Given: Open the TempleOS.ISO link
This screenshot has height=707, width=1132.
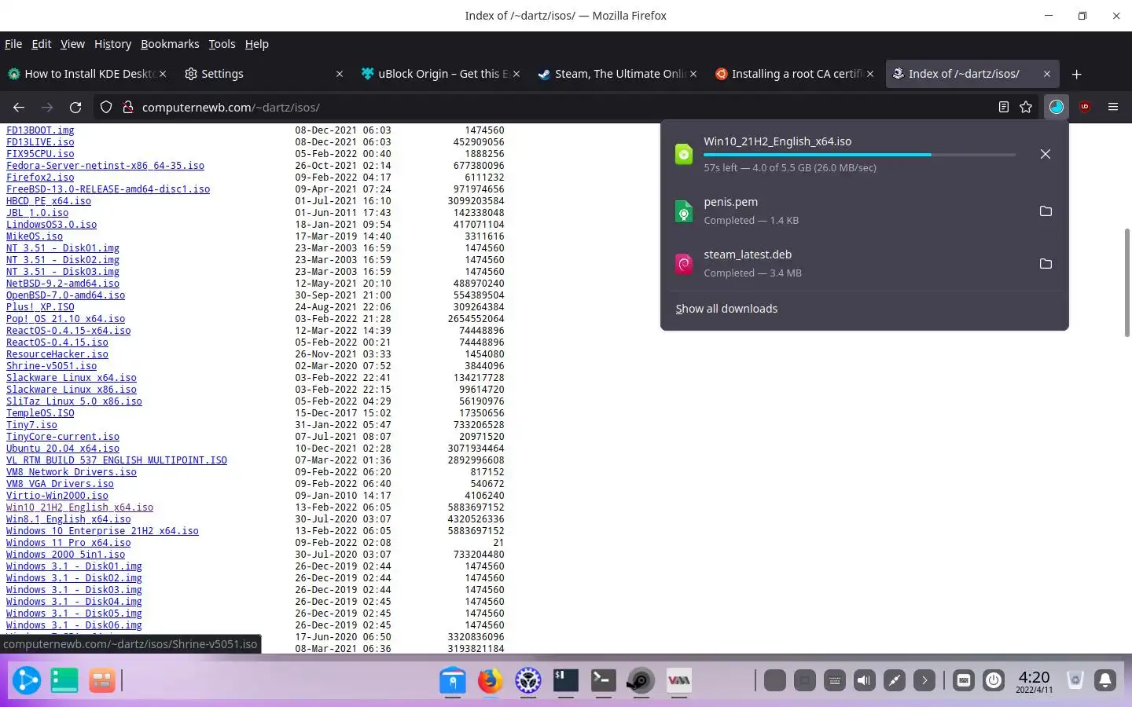Looking at the screenshot, I should coord(40,413).
